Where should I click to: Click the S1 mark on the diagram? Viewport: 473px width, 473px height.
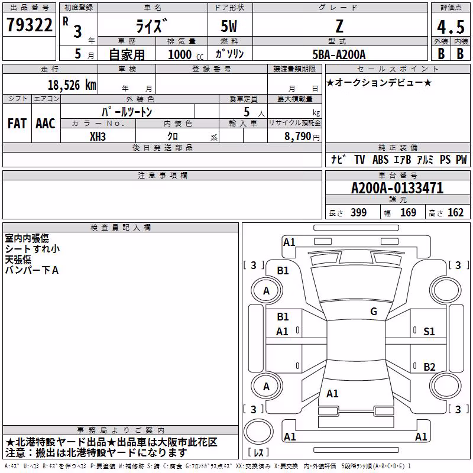(x=429, y=332)
